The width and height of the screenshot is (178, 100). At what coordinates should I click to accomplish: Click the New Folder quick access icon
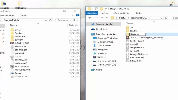(102, 9)
